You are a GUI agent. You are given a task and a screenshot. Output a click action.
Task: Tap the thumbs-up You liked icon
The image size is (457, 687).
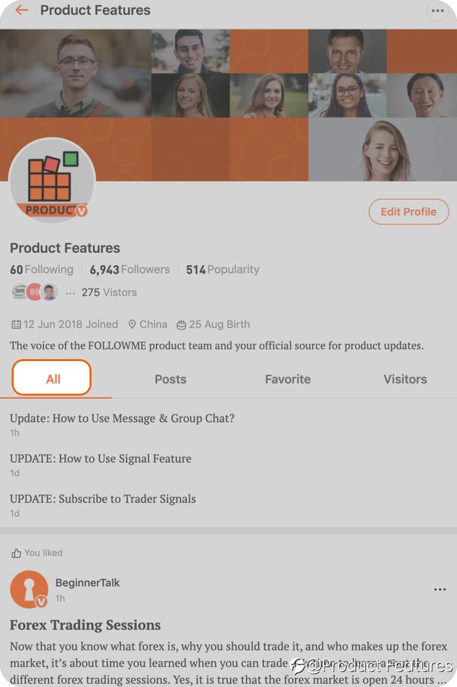16,553
